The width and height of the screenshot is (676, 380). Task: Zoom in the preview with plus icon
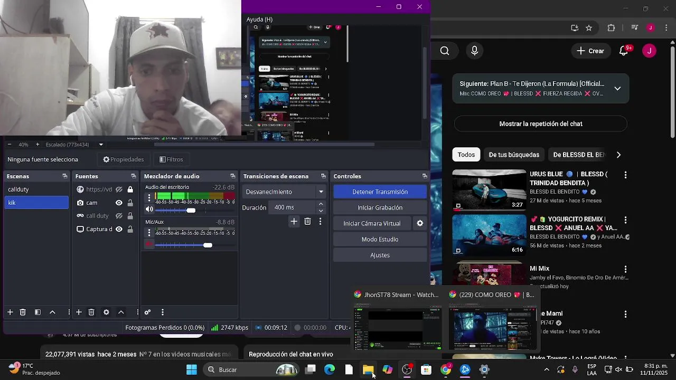click(37, 144)
